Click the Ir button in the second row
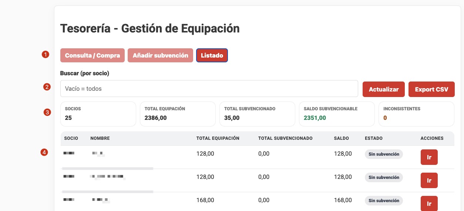 pyautogui.click(x=429, y=180)
